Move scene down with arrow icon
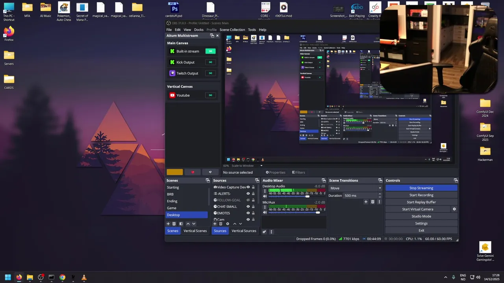This screenshot has width=504, height=283. (194, 224)
